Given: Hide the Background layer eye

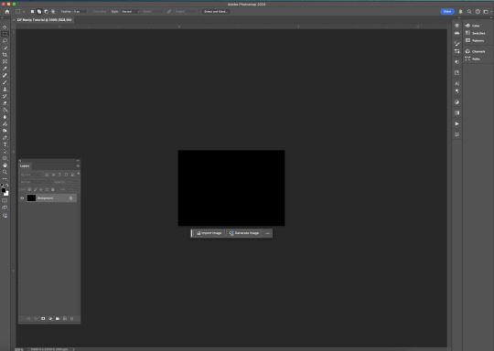Looking at the screenshot, I should 22,198.
